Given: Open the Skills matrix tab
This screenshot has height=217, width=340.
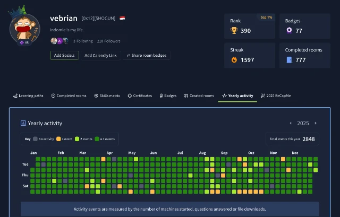Looking at the screenshot, I should tap(108, 96).
